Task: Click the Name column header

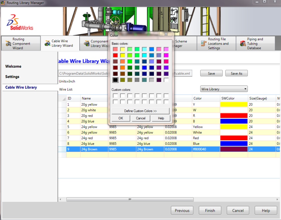Action: click(94, 98)
